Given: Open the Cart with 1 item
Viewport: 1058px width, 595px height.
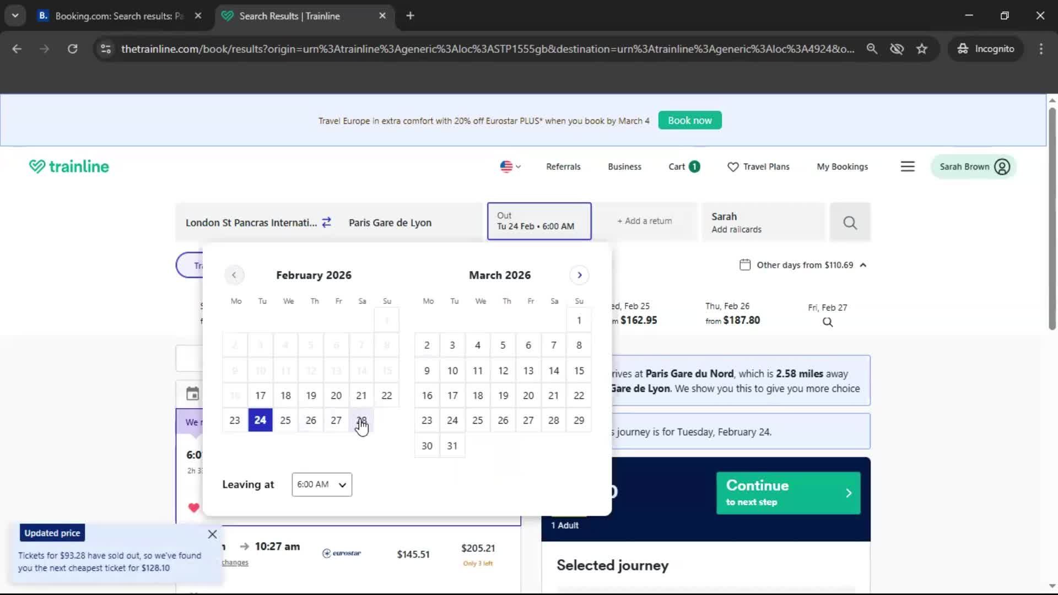Looking at the screenshot, I should pos(684,166).
